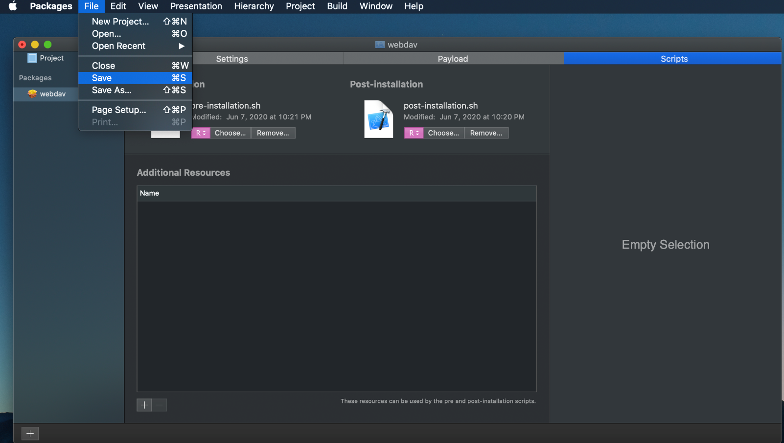This screenshot has height=443, width=784.
Task: Expand the Open Recent submenu
Action: pyautogui.click(x=135, y=46)
